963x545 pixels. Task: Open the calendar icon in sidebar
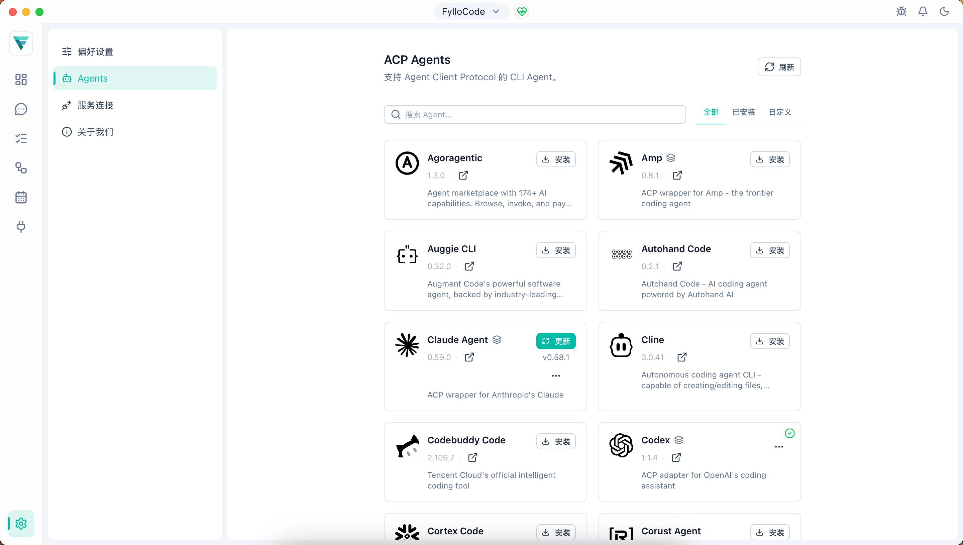[x=21, y=197]
